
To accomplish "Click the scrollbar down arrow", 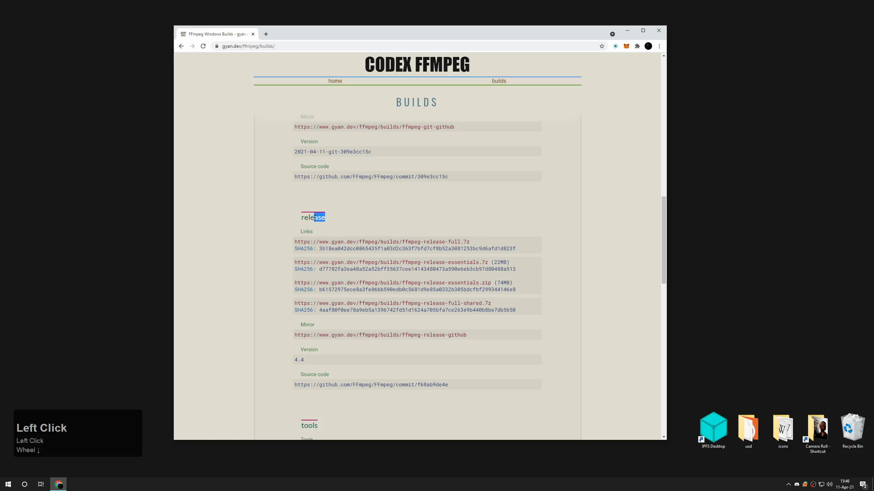I will click(664, 436).
